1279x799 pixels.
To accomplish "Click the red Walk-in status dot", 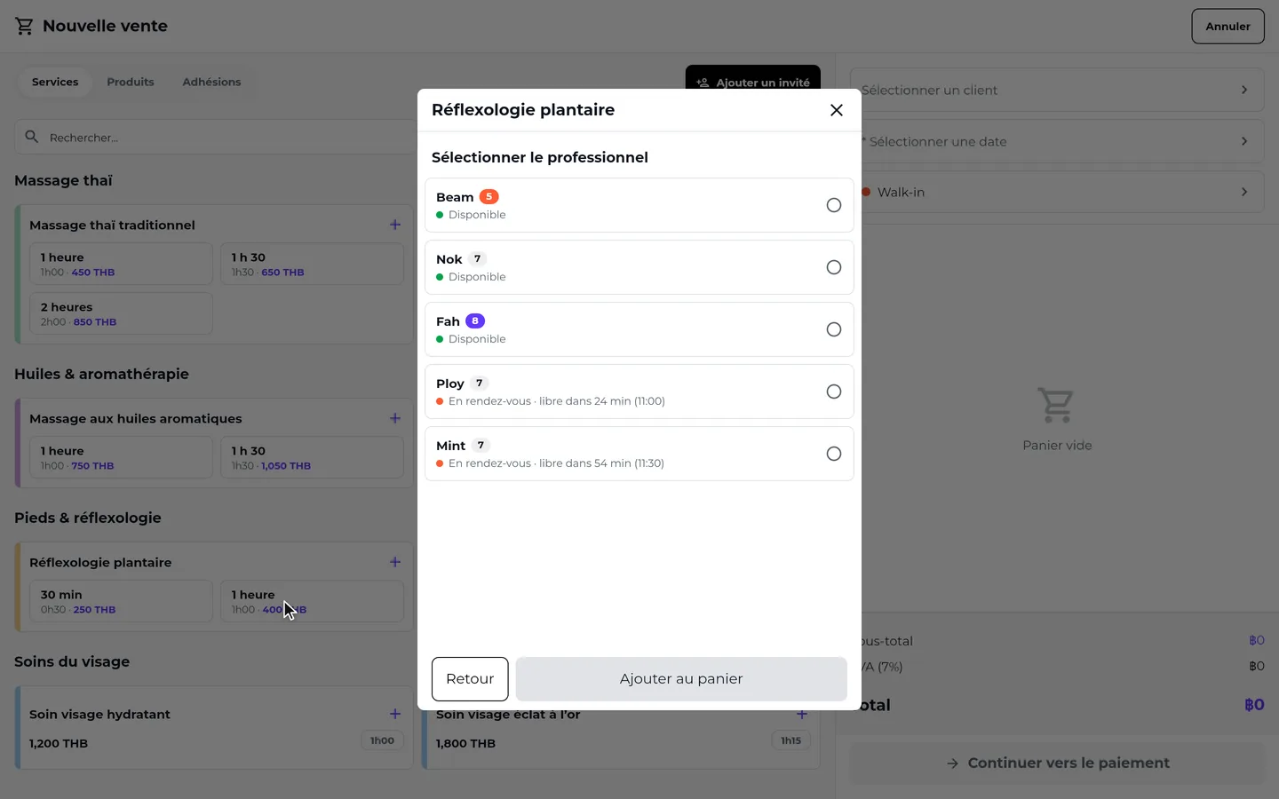I will click(x=866, y=192).
